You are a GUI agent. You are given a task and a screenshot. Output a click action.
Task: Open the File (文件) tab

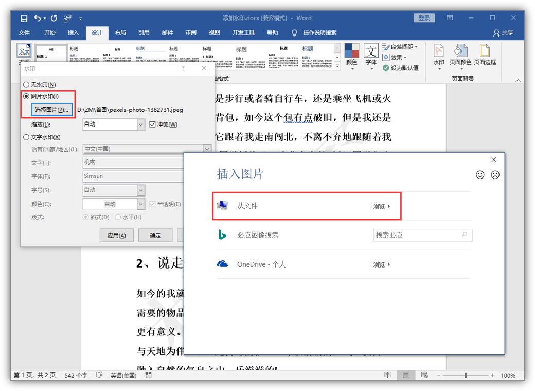[24, 33]
